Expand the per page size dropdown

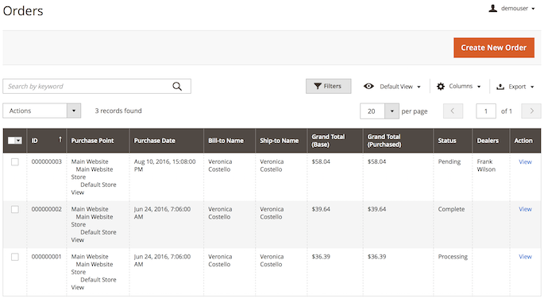click(392, 111)
